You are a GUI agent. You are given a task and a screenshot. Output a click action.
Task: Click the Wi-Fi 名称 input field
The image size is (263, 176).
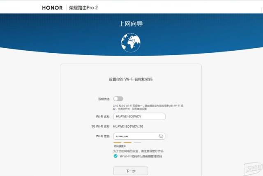pos(139,116)
